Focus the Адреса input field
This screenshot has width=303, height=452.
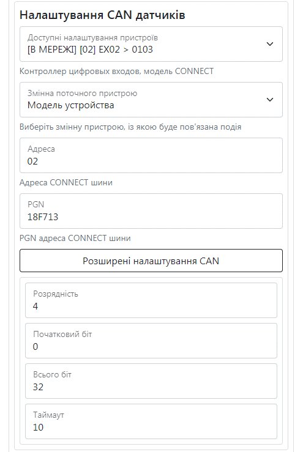coord(151,155)
